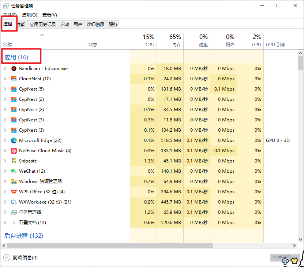Click CypNest icon in the 17.1 MB row
This screenshot has height=267, width=304.
click(14, 99)
